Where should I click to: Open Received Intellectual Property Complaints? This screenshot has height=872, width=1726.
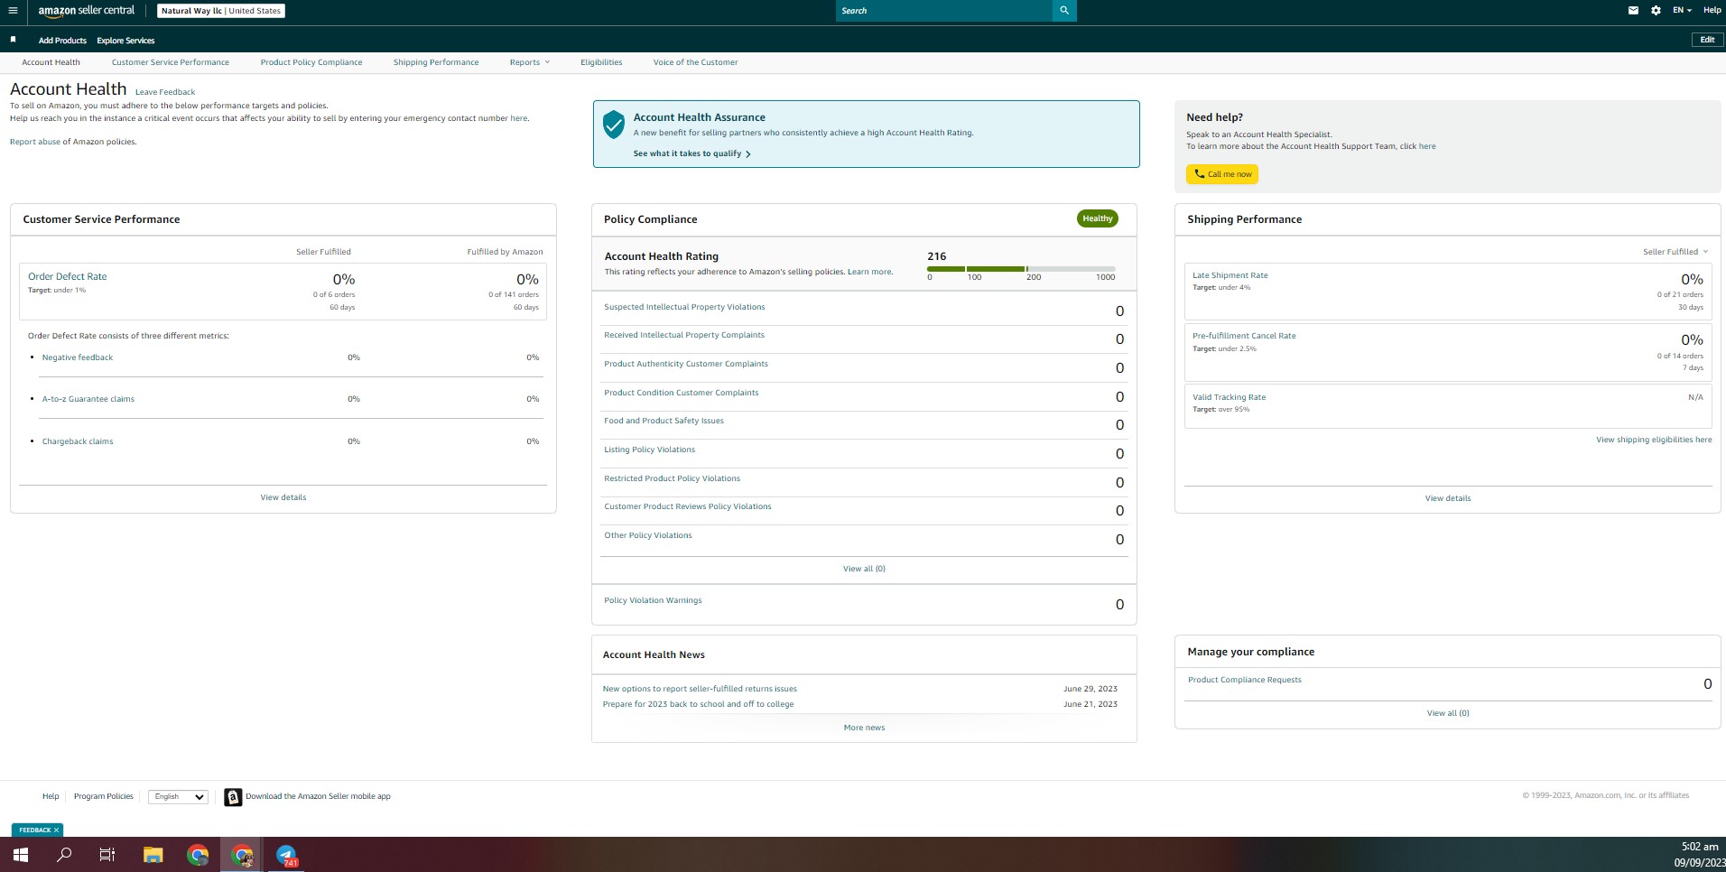[x=684, y=335]
